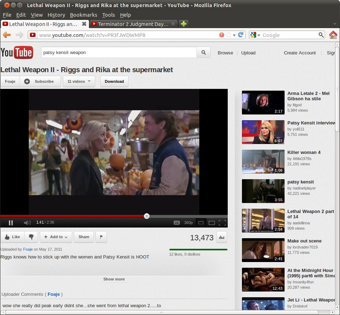Click the magnifier in the Google search box
Viewport: 340px width, 315px height.
pyautogui.click(x=321, y=35)
